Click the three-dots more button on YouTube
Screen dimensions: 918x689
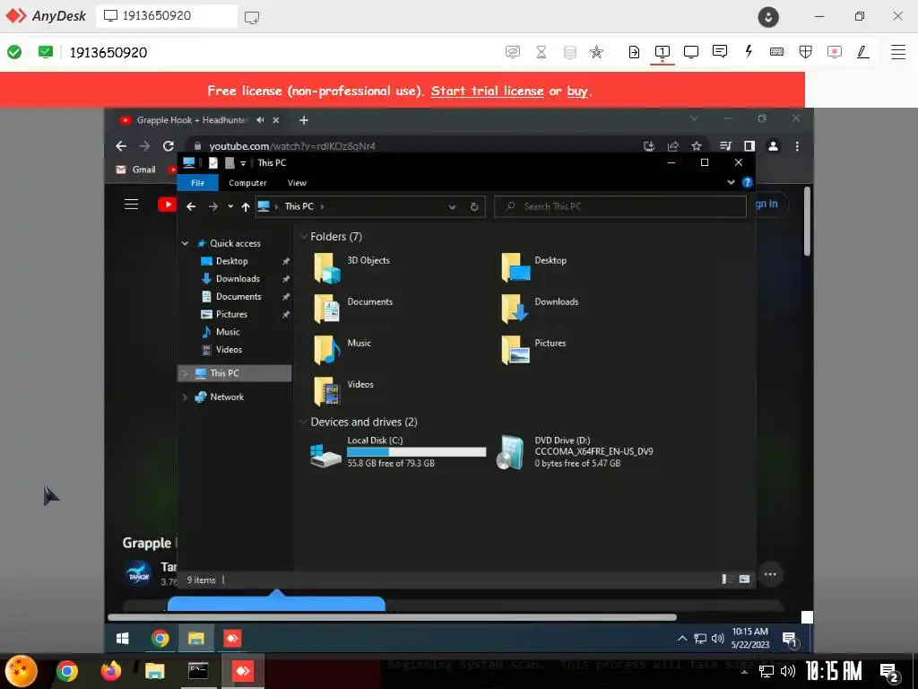pos(770,574)
